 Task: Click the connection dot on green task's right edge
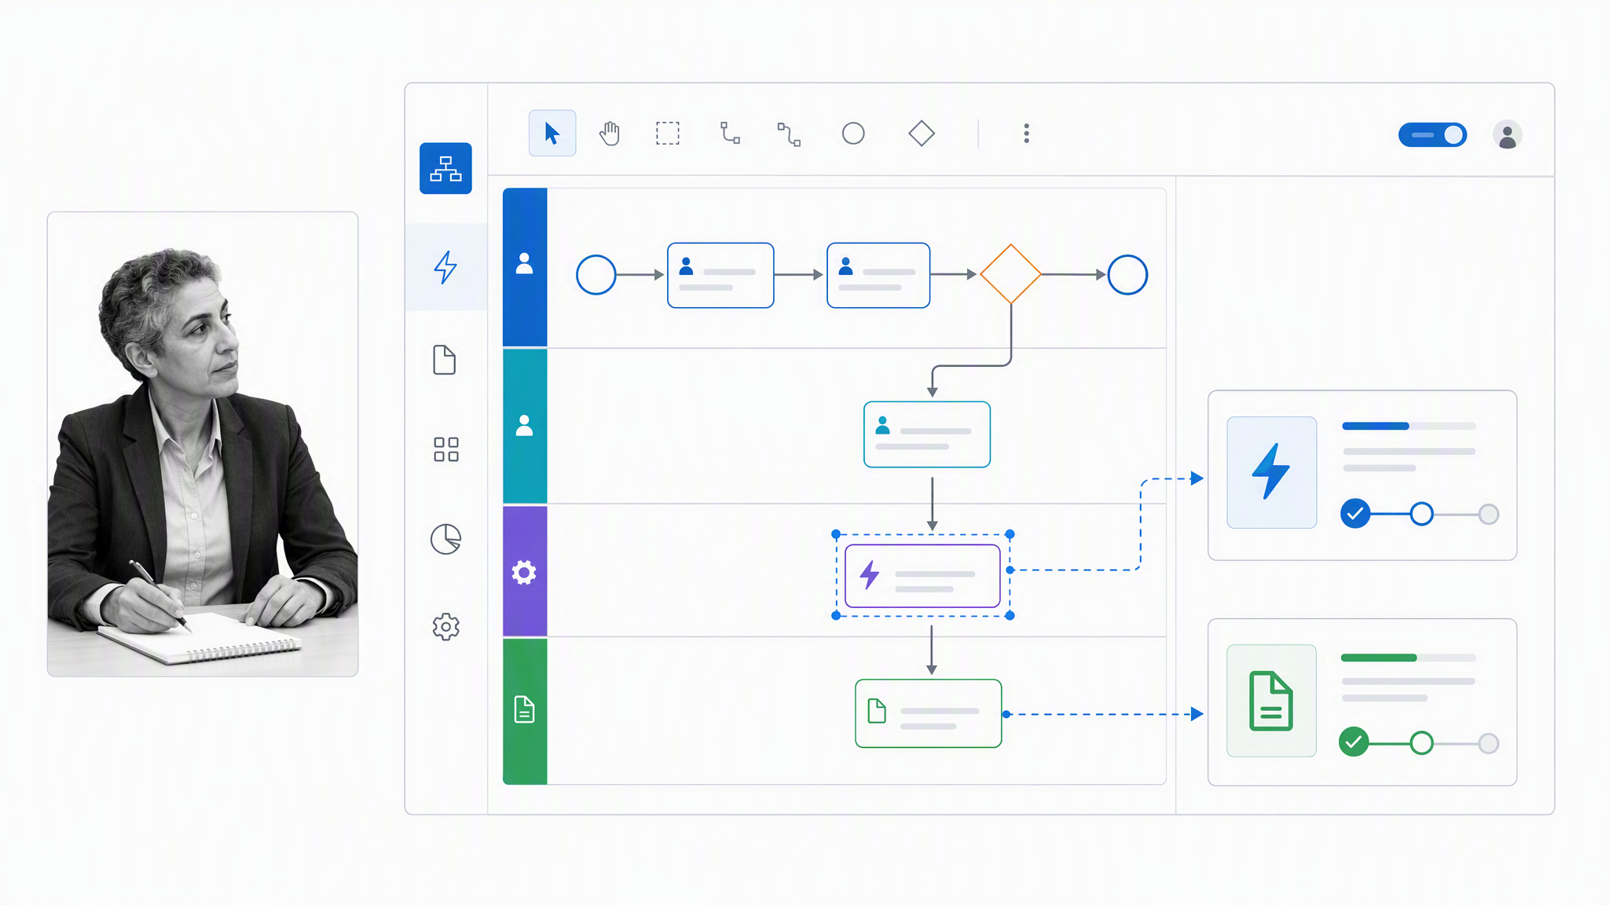[1006, 714]
